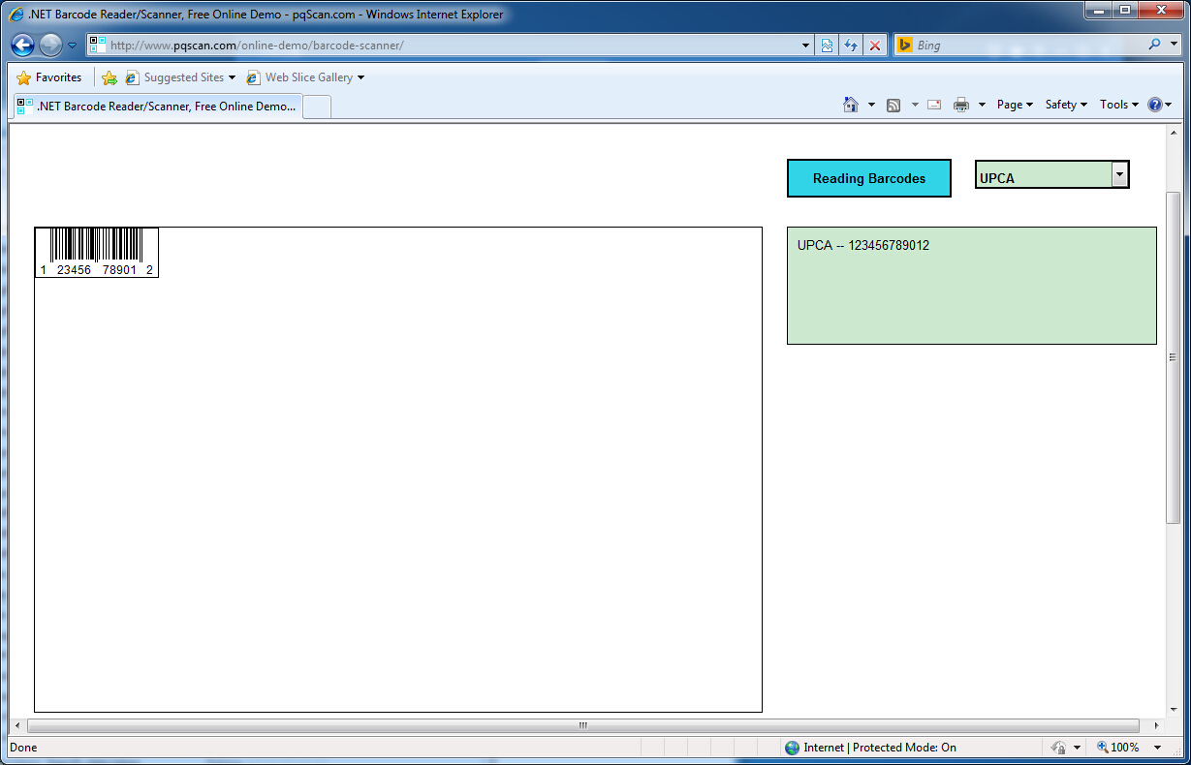Image resolution: width=1191 pixels, height=765 pixels.
Task: Expand the Feeds dropdown arrow
Action: click(915, 105)
